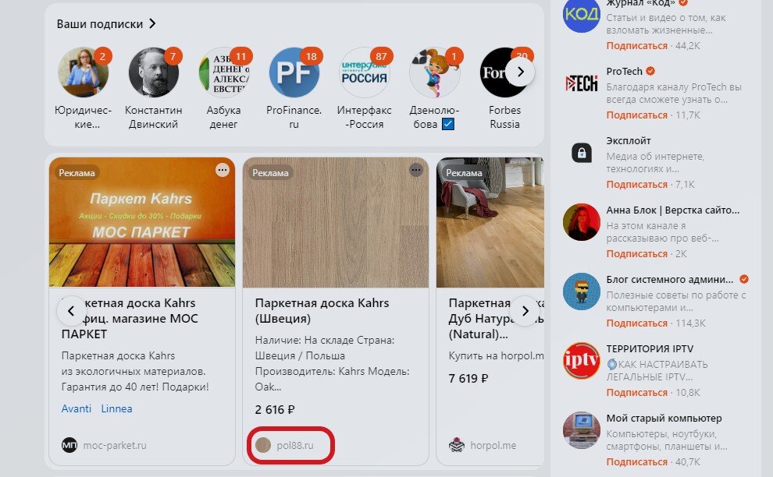Viewport: 773px width, 477px height.
Task: Subscribe to ТЕРРИТОРИЯ IPTV channel
Action: tap(636, 393)
